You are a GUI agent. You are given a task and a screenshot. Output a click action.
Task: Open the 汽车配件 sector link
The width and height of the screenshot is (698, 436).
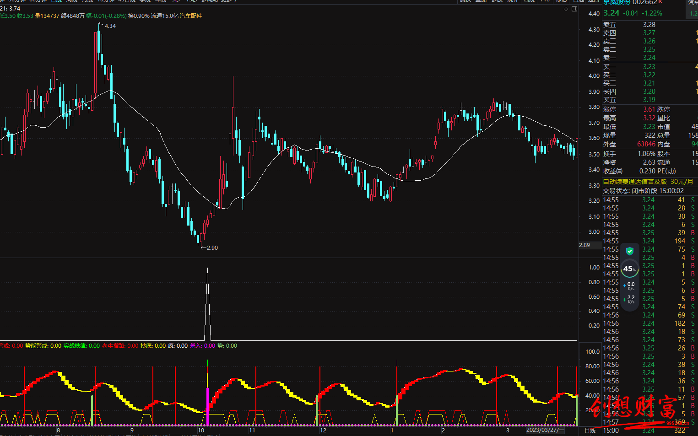point(191,16)
